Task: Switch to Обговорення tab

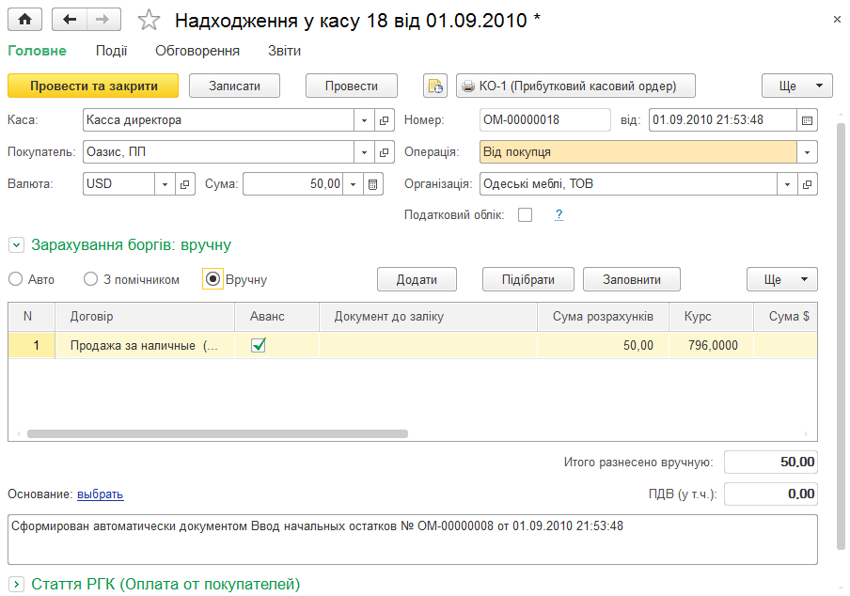Action: (197, 51)
